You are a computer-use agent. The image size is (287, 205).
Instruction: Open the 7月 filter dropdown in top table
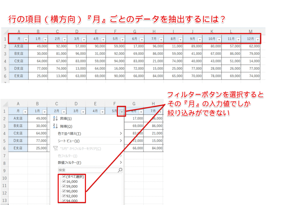point(161,40)
